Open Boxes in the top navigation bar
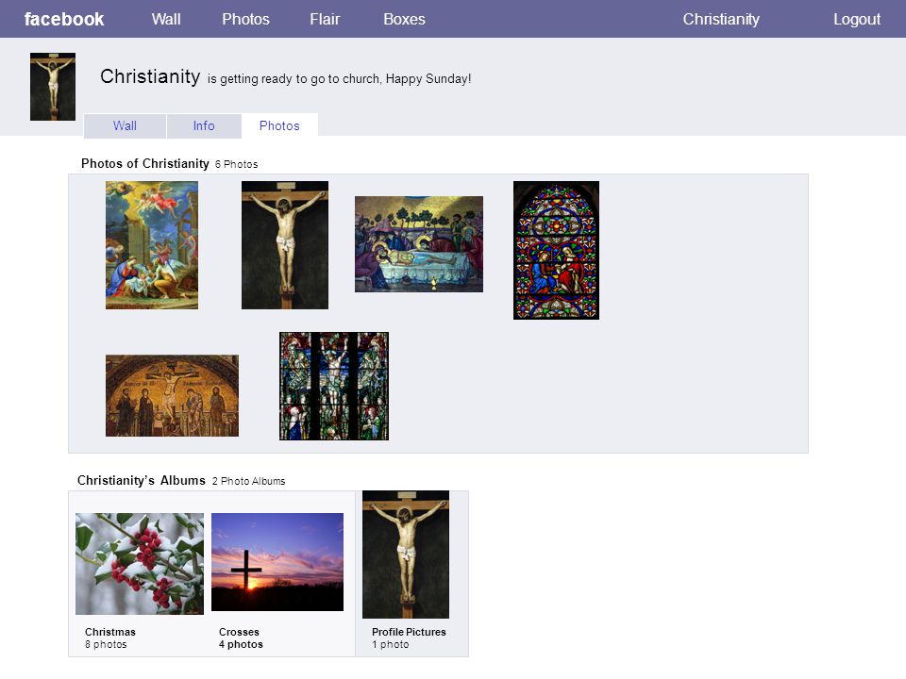The width and height of the screenshot is (906, 679). point(405,19)
